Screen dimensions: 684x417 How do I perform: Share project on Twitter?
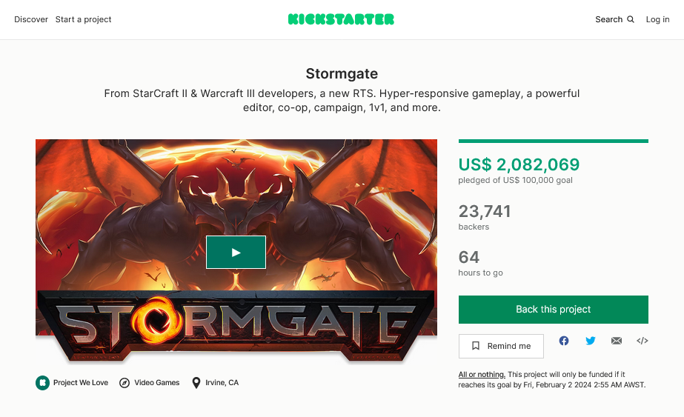pos(591,341)
